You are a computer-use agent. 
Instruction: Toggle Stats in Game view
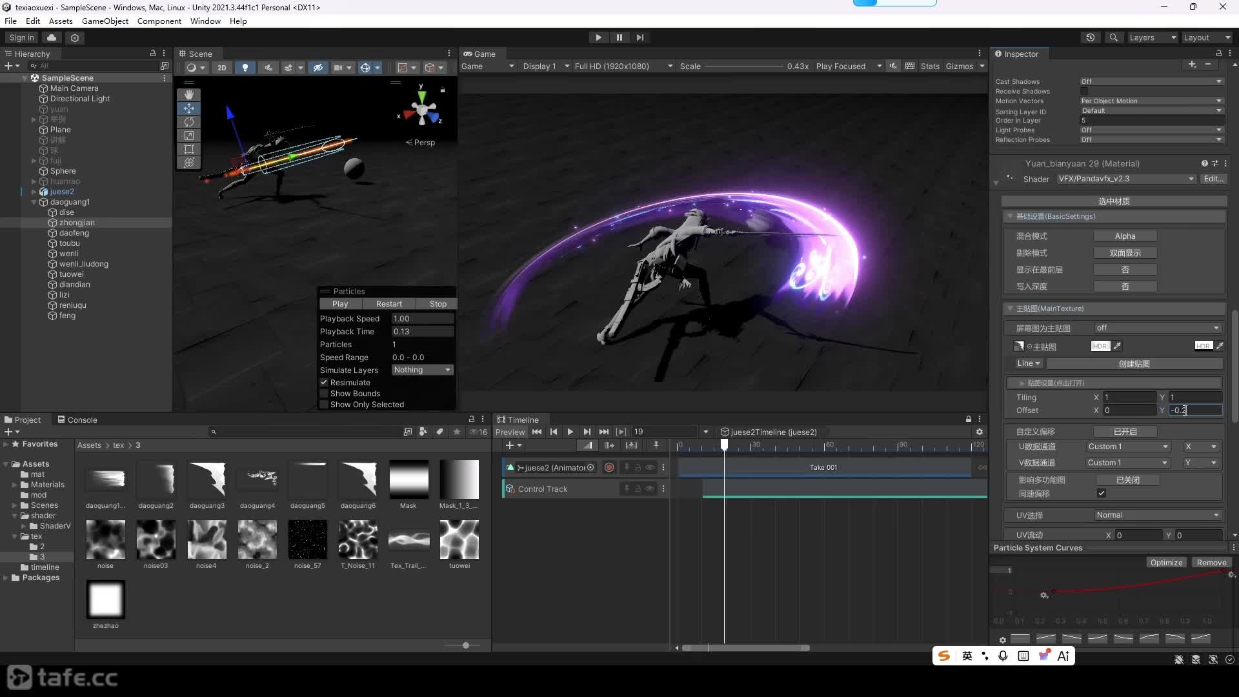[930, 66]
